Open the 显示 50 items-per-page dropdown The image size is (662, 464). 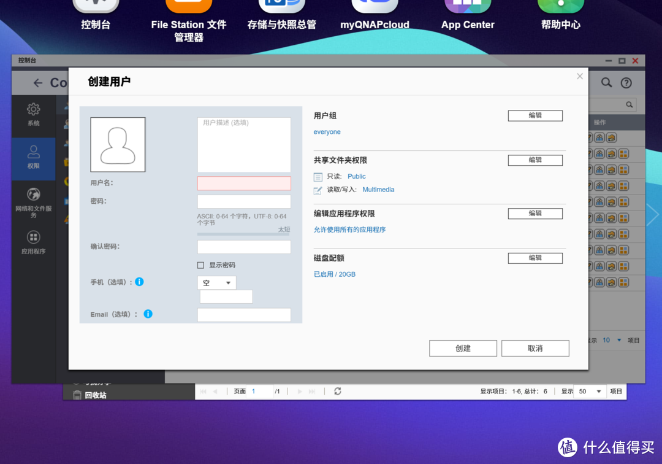coord(589,391)
